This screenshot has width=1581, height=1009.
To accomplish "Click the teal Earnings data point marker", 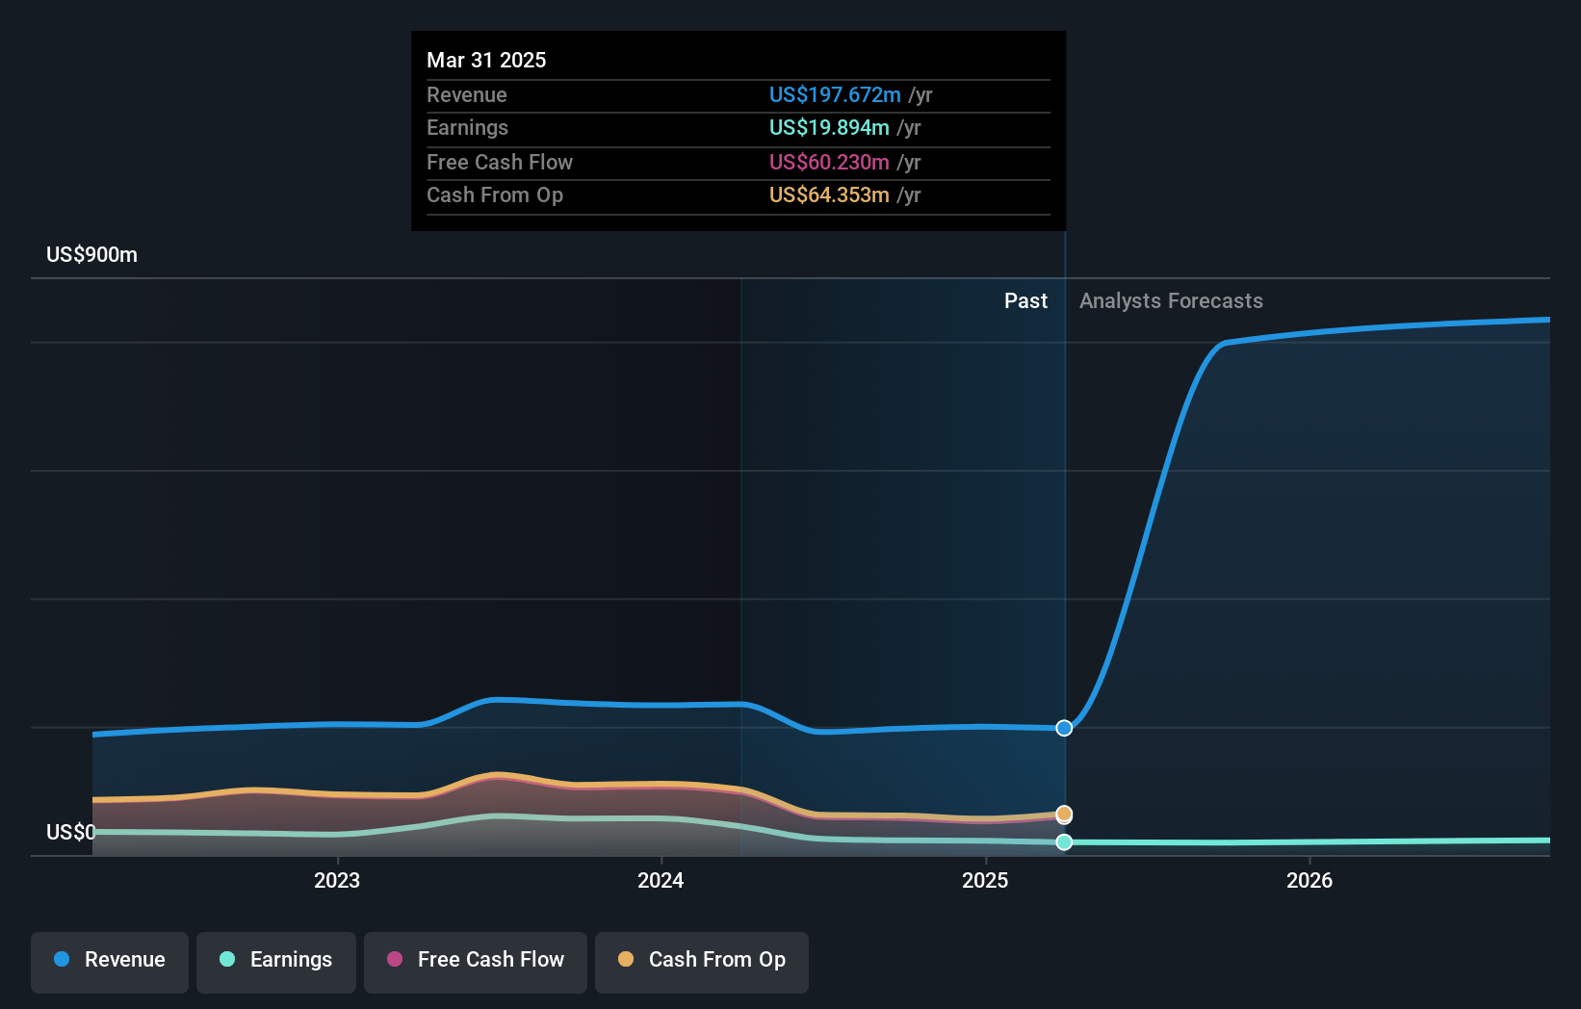I will pyautogui.click(x=1064, y=842).
